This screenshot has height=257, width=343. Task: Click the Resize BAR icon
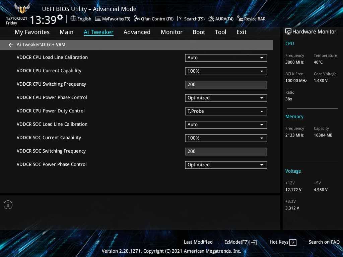point(240,19)
